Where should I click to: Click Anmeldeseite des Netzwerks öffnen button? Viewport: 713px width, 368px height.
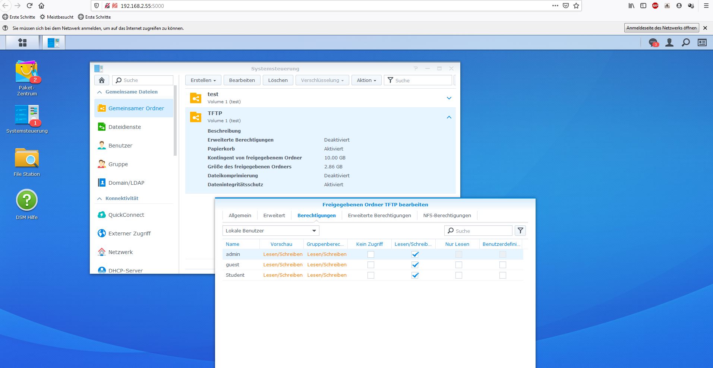click(x=661, y=28)
